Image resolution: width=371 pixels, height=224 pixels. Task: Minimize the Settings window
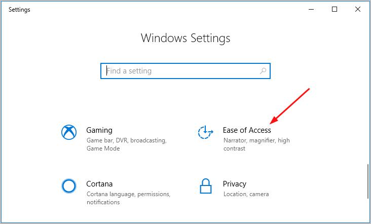310,9
